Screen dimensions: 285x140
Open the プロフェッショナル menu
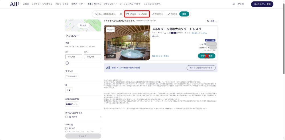tap(152, 4)
